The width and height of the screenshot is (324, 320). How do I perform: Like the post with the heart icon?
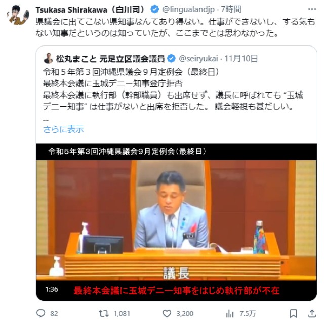167,313
